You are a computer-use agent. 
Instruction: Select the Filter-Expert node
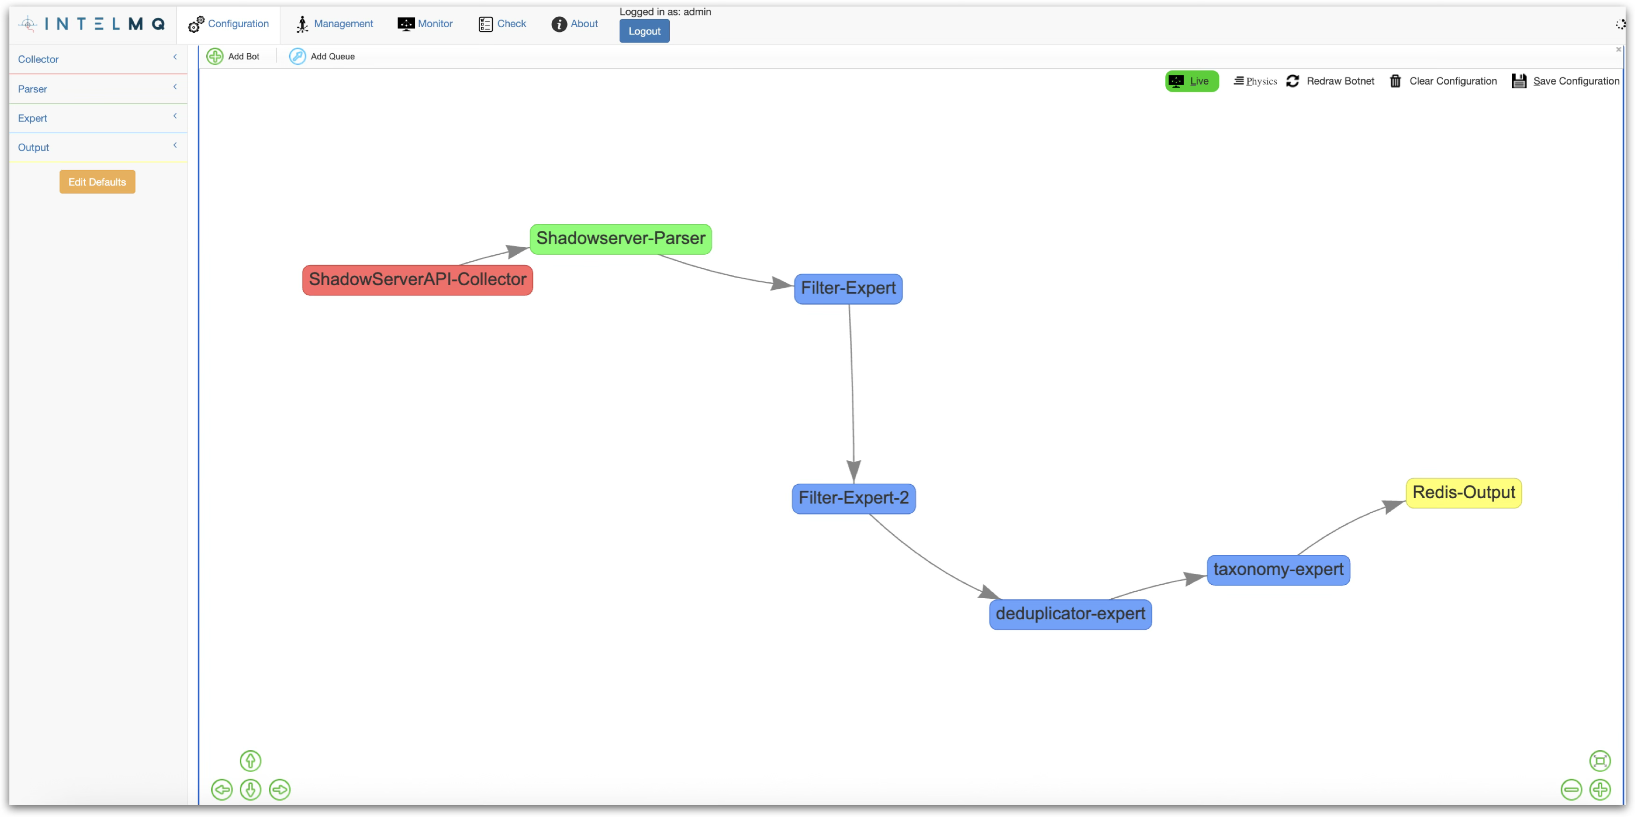(x=848, y=289)
